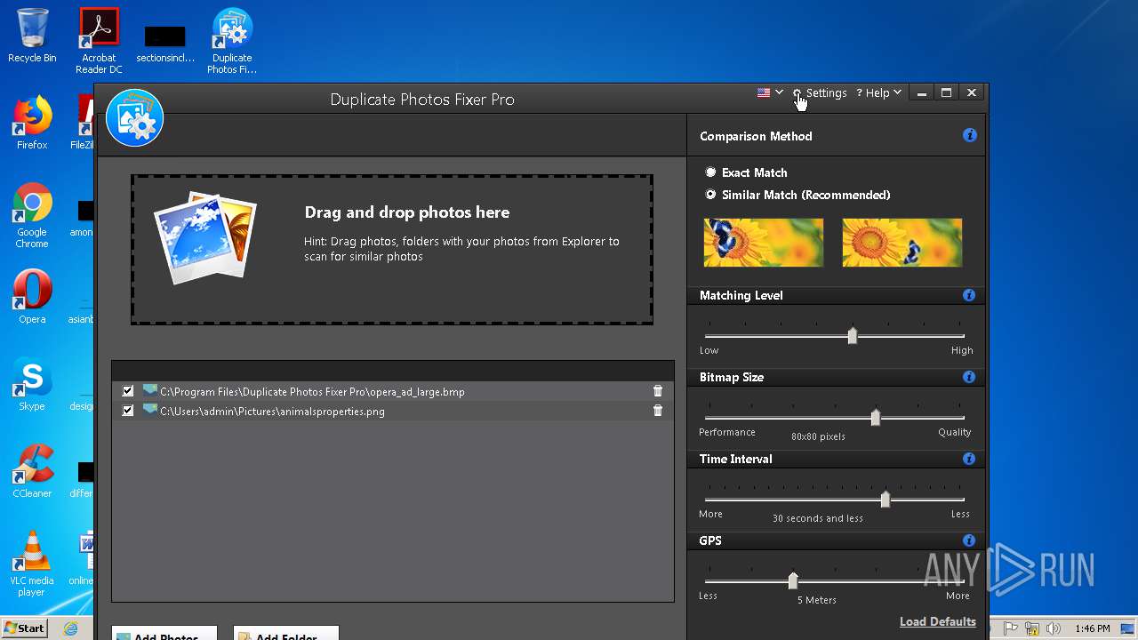Click the 5 Meters value label
The width and height of the screenshot is (1138, 640).
pyautogui.click(x=817, y=600)
